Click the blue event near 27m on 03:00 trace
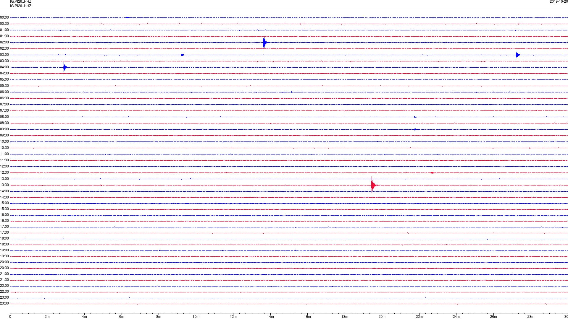Screen dimensions: 568x319 coord(518,55)
